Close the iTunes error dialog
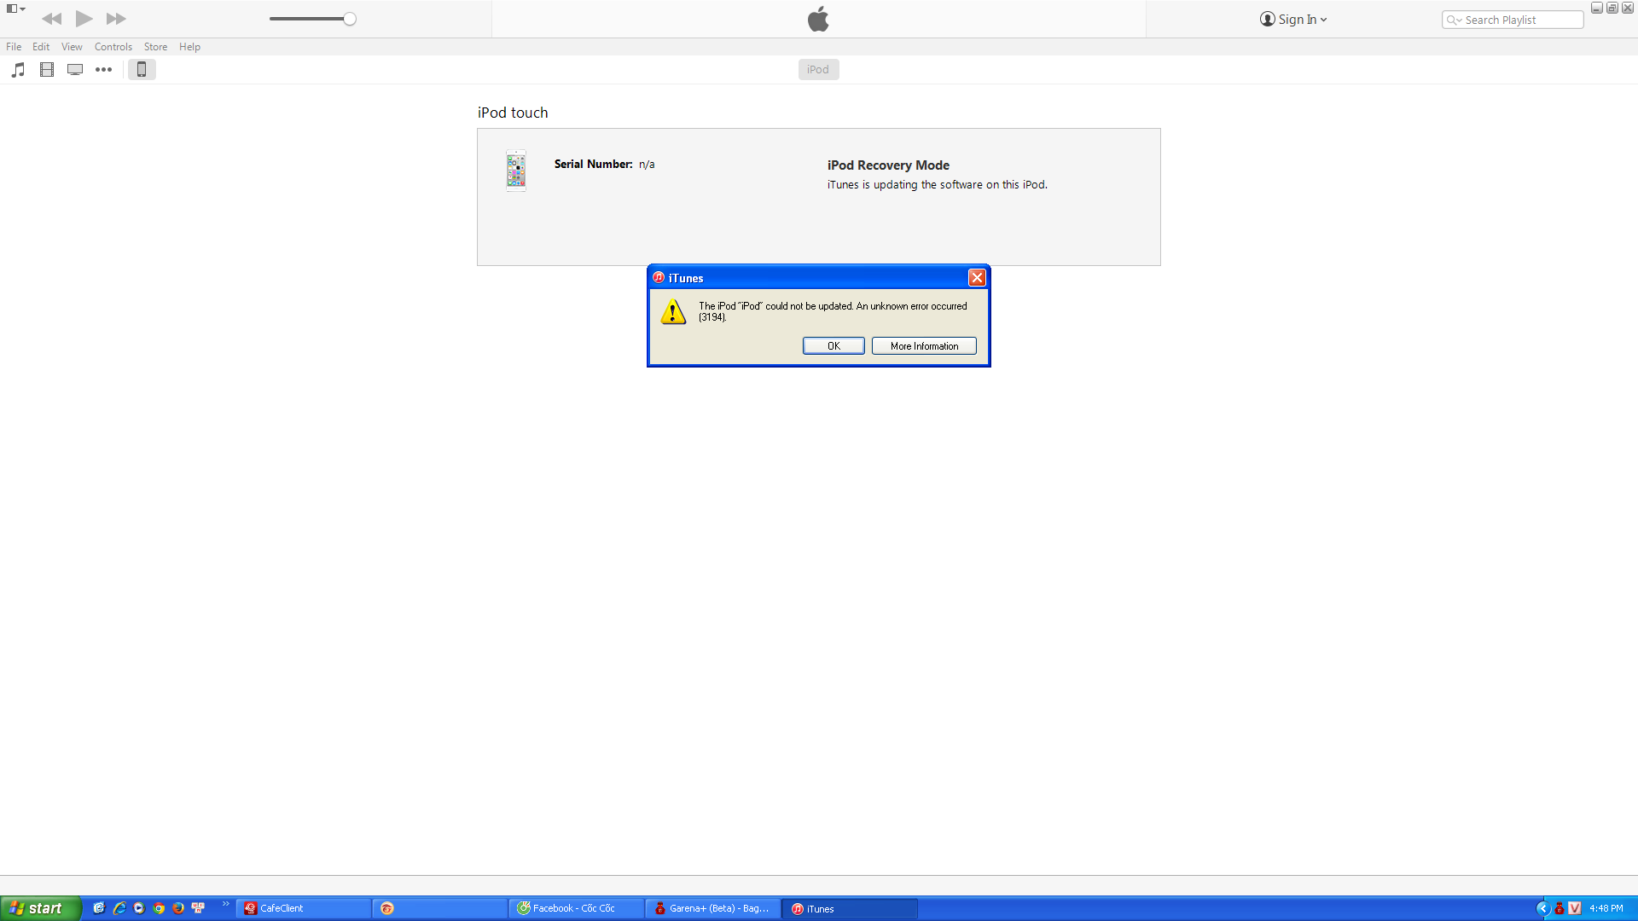The width and height of the screenshot is (1638, 921). (x=977, y=278)
